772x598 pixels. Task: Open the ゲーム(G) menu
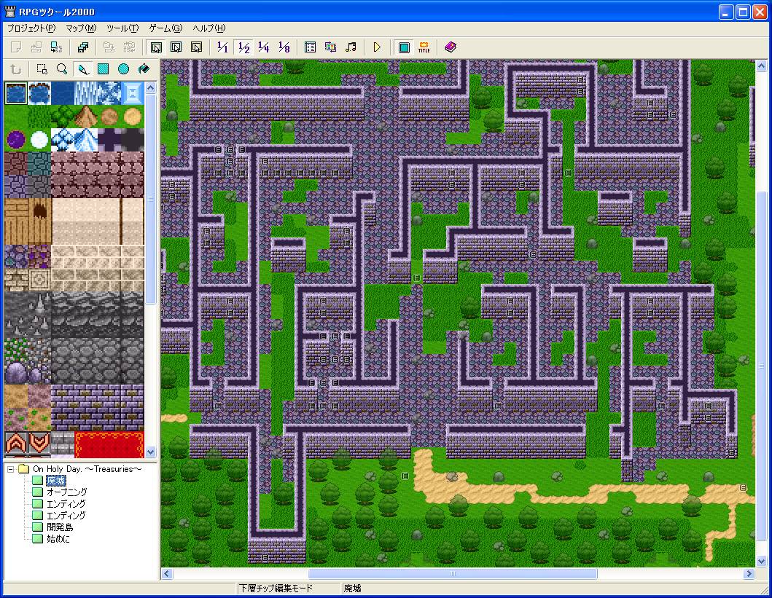pyautogui.click(x=165, y=28)
